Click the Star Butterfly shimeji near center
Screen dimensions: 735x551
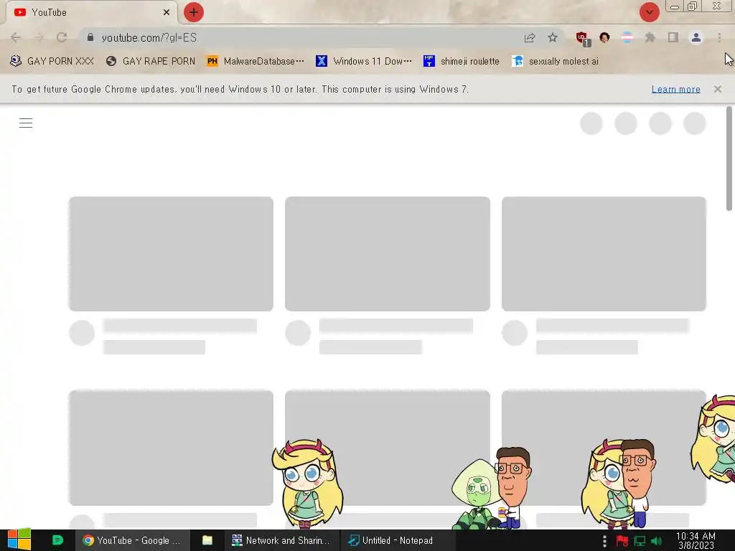[x=307, y=484]
